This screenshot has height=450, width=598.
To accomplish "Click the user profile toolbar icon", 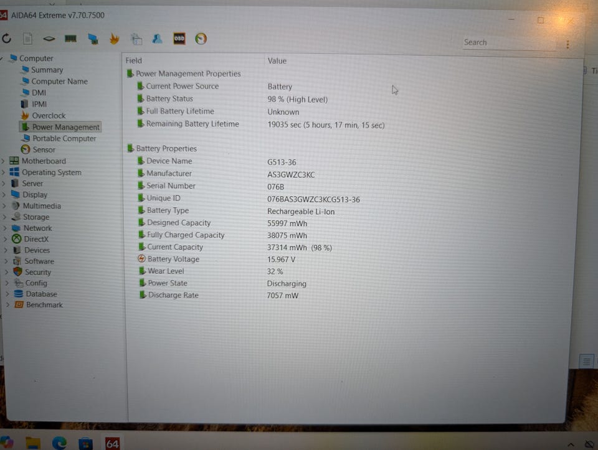I will tap(158, 39).
